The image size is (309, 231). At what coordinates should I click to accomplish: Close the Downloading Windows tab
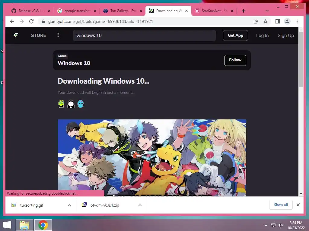(x=186, y=11)
